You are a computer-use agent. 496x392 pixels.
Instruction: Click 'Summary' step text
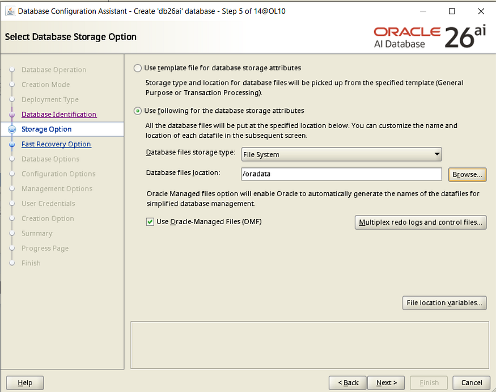click(37, 233)
